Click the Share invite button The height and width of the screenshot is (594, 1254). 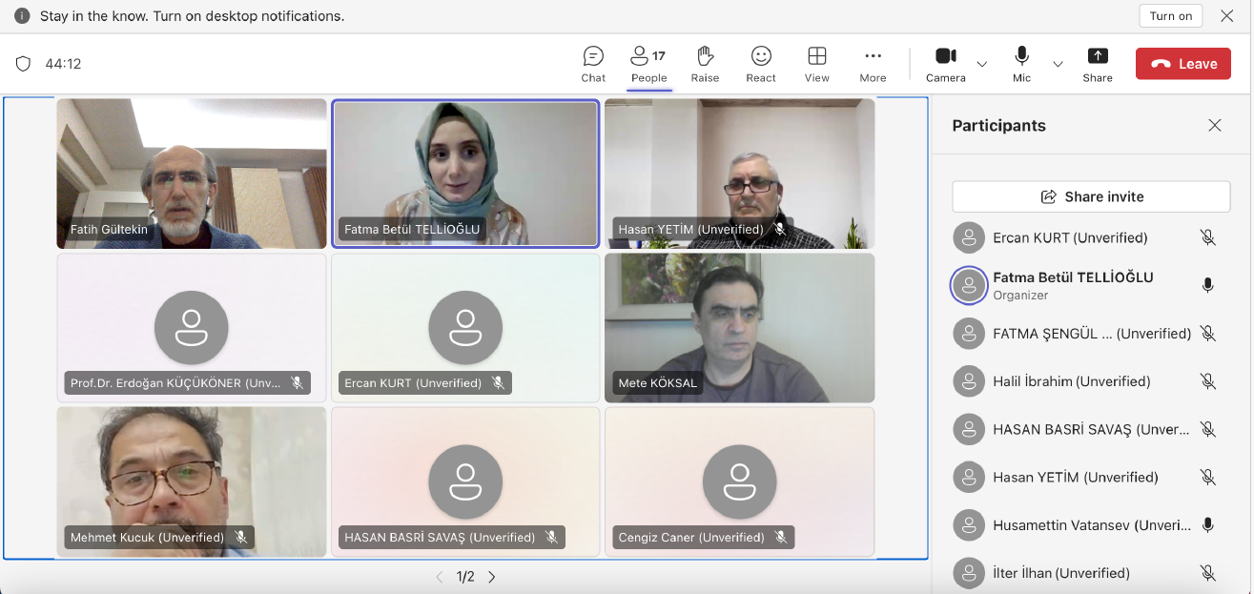pos(1091,196)
